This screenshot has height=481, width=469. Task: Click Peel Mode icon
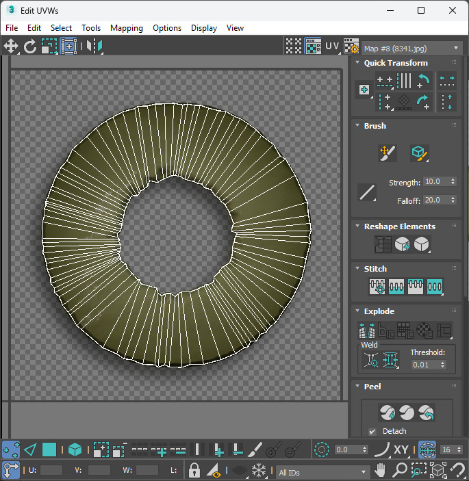407,413
